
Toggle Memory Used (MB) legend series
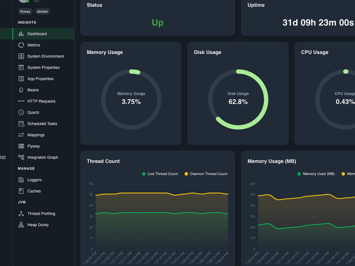pos(316,174)
